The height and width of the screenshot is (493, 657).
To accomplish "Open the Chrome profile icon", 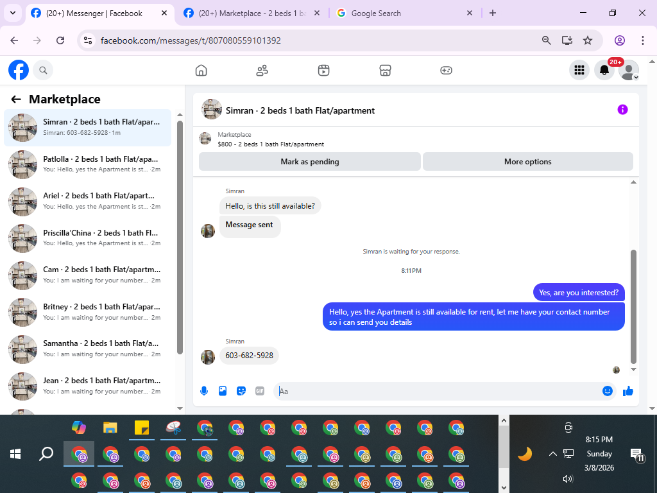I will [x=620, y=40].
